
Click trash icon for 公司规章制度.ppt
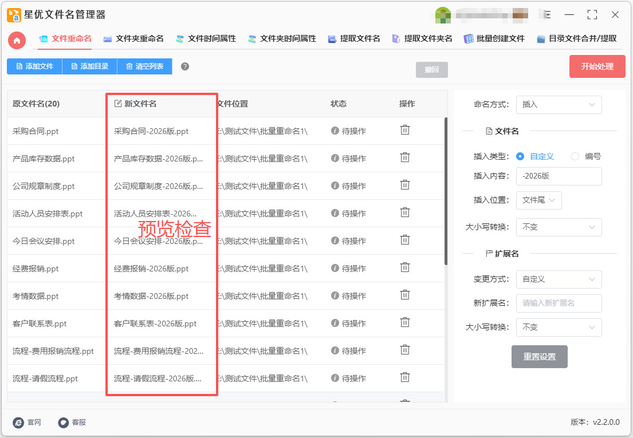(x=405, y=185)
